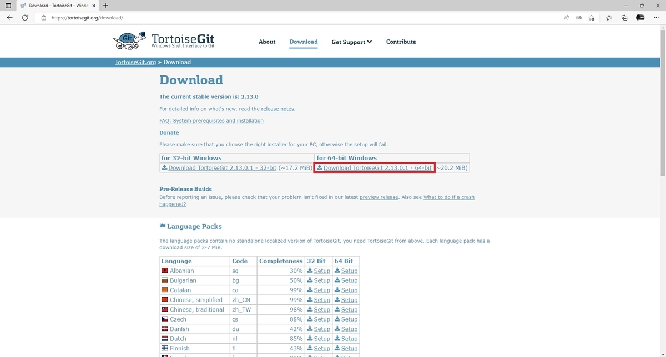The image size is (666, 357).
Task: Click the site lock icon
Action: pos(44,18)
